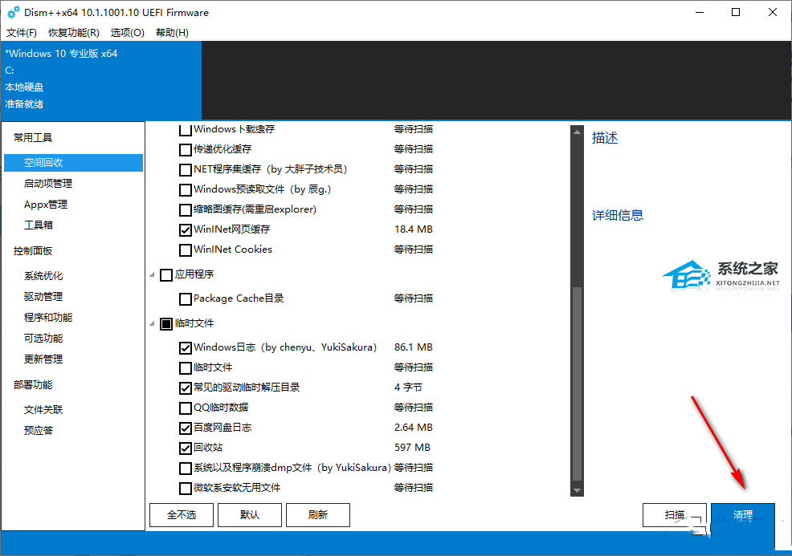Open 工具箱 in the sidebar
Screen dimensions: 792x556
point(39,225)
